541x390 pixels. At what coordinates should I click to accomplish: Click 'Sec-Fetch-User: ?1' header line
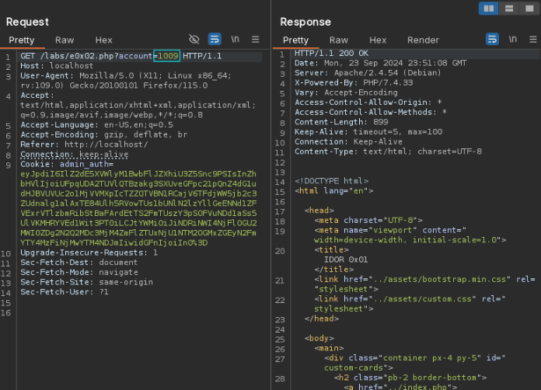(65, 292)
